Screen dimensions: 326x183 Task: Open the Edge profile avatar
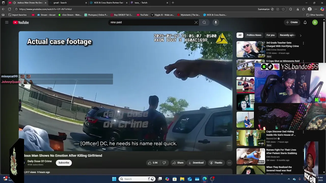310,9
